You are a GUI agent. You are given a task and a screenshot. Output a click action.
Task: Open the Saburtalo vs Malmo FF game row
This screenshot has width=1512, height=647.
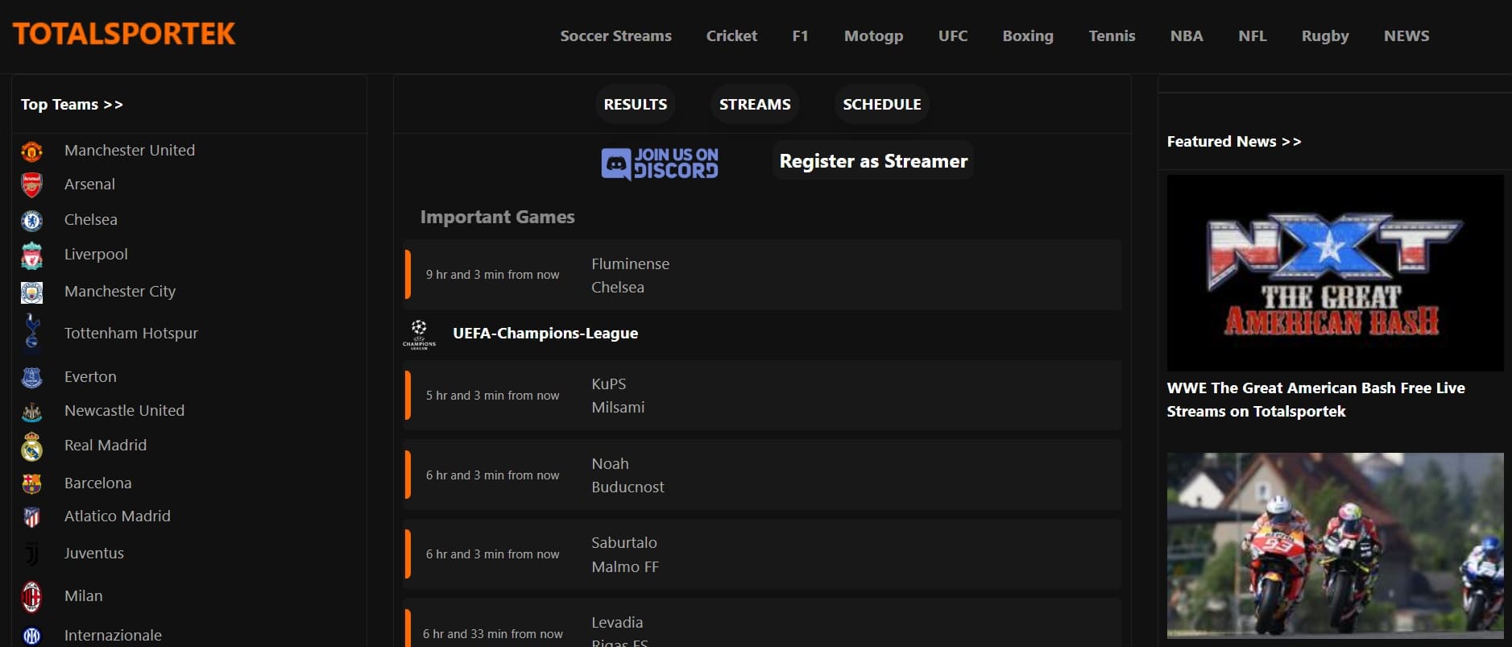click(x=762, y=554)
